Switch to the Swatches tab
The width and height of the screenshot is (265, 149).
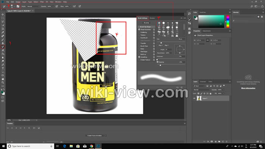tap(203, 12)
